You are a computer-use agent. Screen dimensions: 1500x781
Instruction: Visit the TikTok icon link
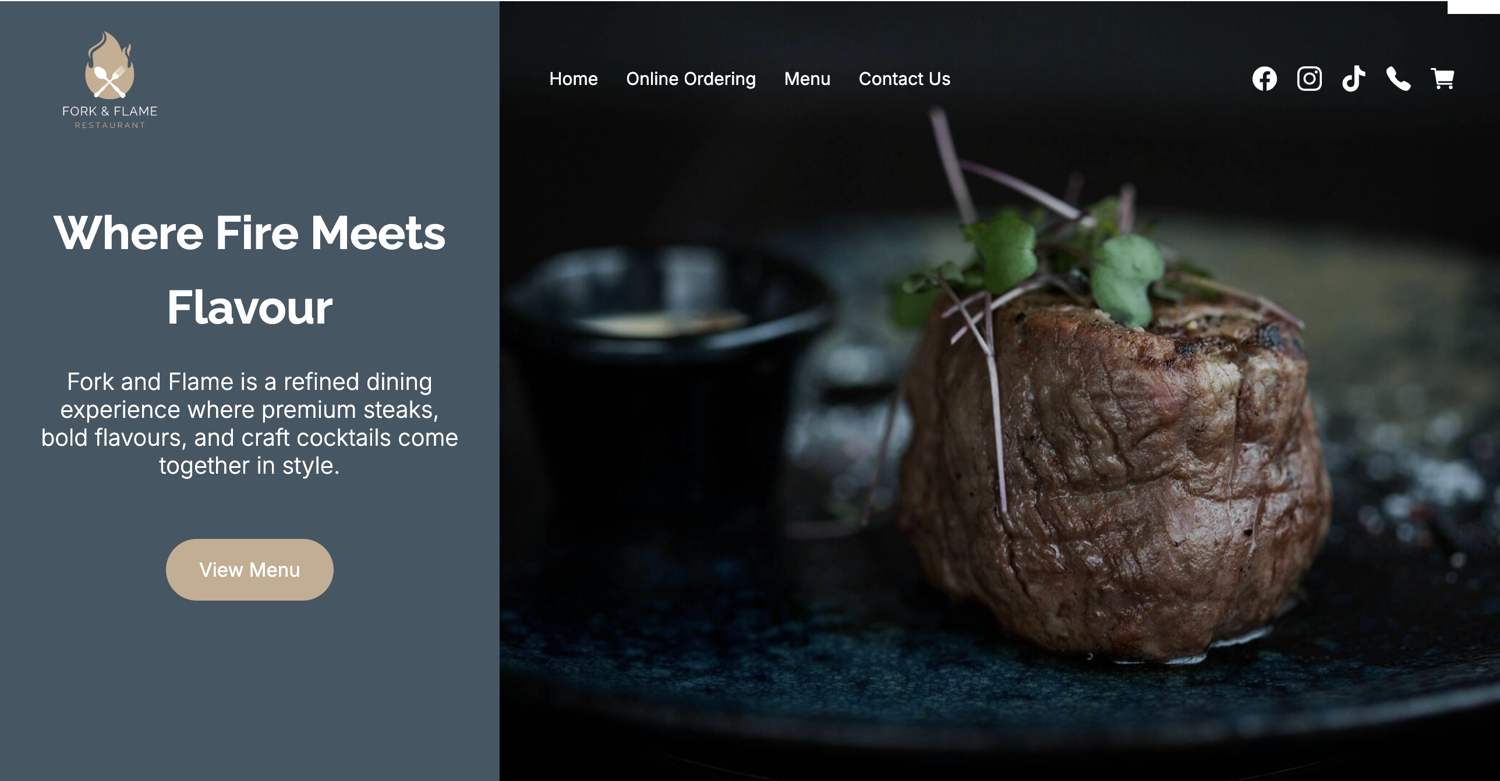coord(1353,79)
